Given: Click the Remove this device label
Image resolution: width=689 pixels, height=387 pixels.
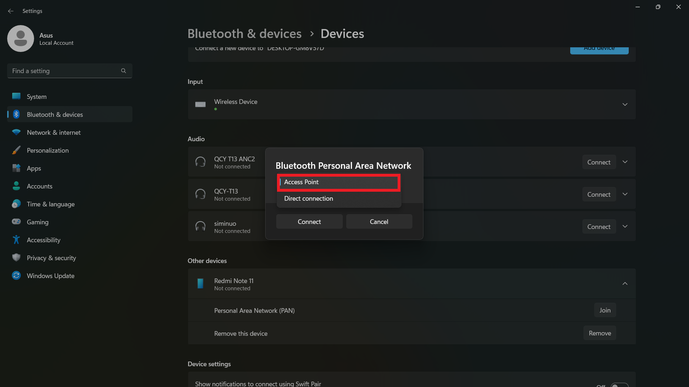Looking at the screenshot, I should coord(241,333).
